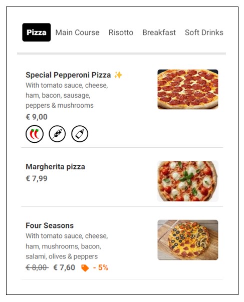Click the sauce bottle icon
This screenshot has width=244, height=302.
tap(80, 134)
